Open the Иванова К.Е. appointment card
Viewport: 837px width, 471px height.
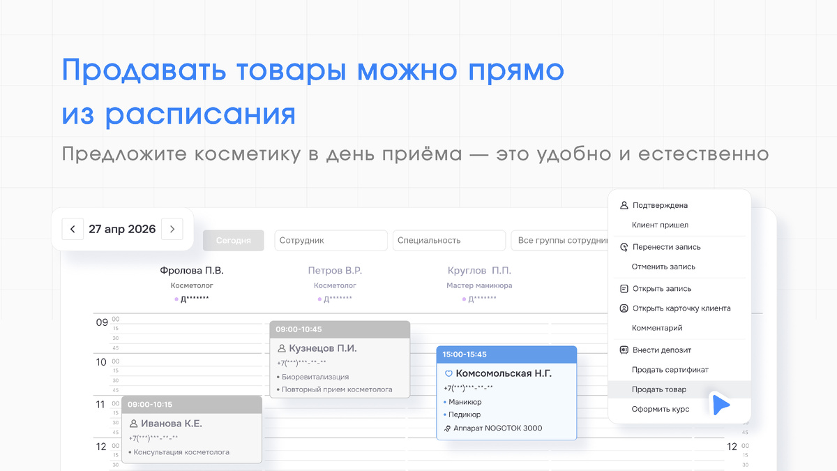pyautogui.click(x=192, y=430)
